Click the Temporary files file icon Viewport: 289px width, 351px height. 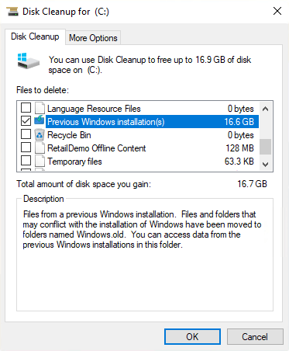[40, 161]
